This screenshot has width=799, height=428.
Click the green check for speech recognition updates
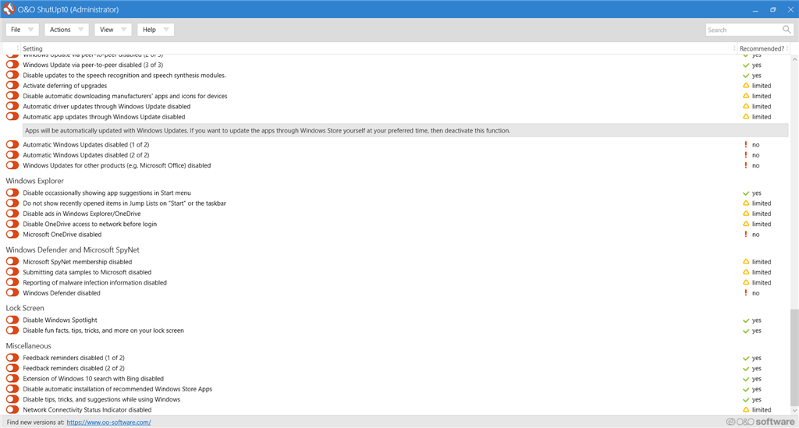pos(746,76)
